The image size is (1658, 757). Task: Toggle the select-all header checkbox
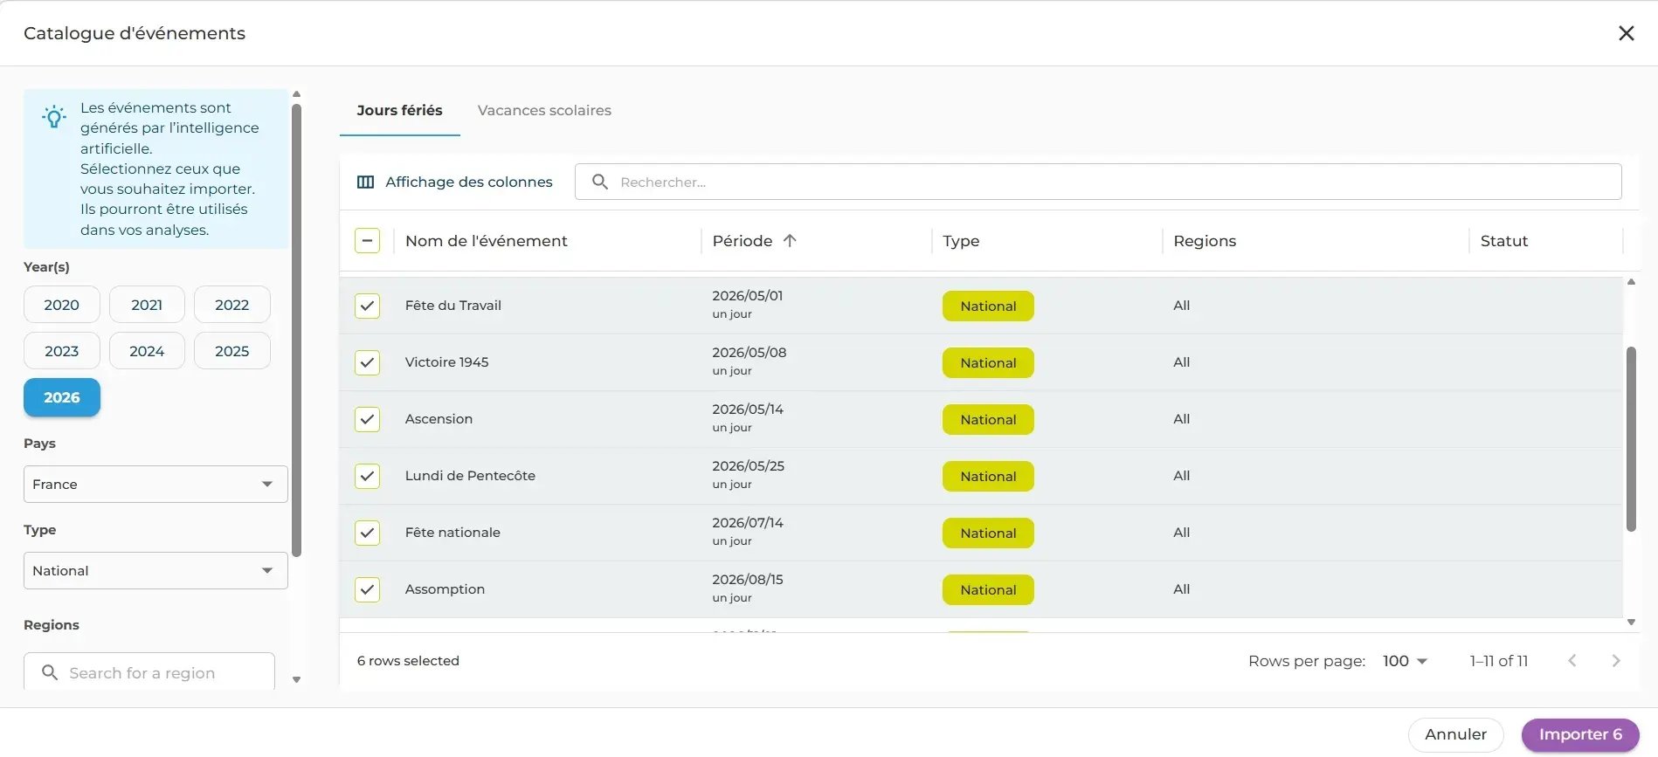point(367,241)
